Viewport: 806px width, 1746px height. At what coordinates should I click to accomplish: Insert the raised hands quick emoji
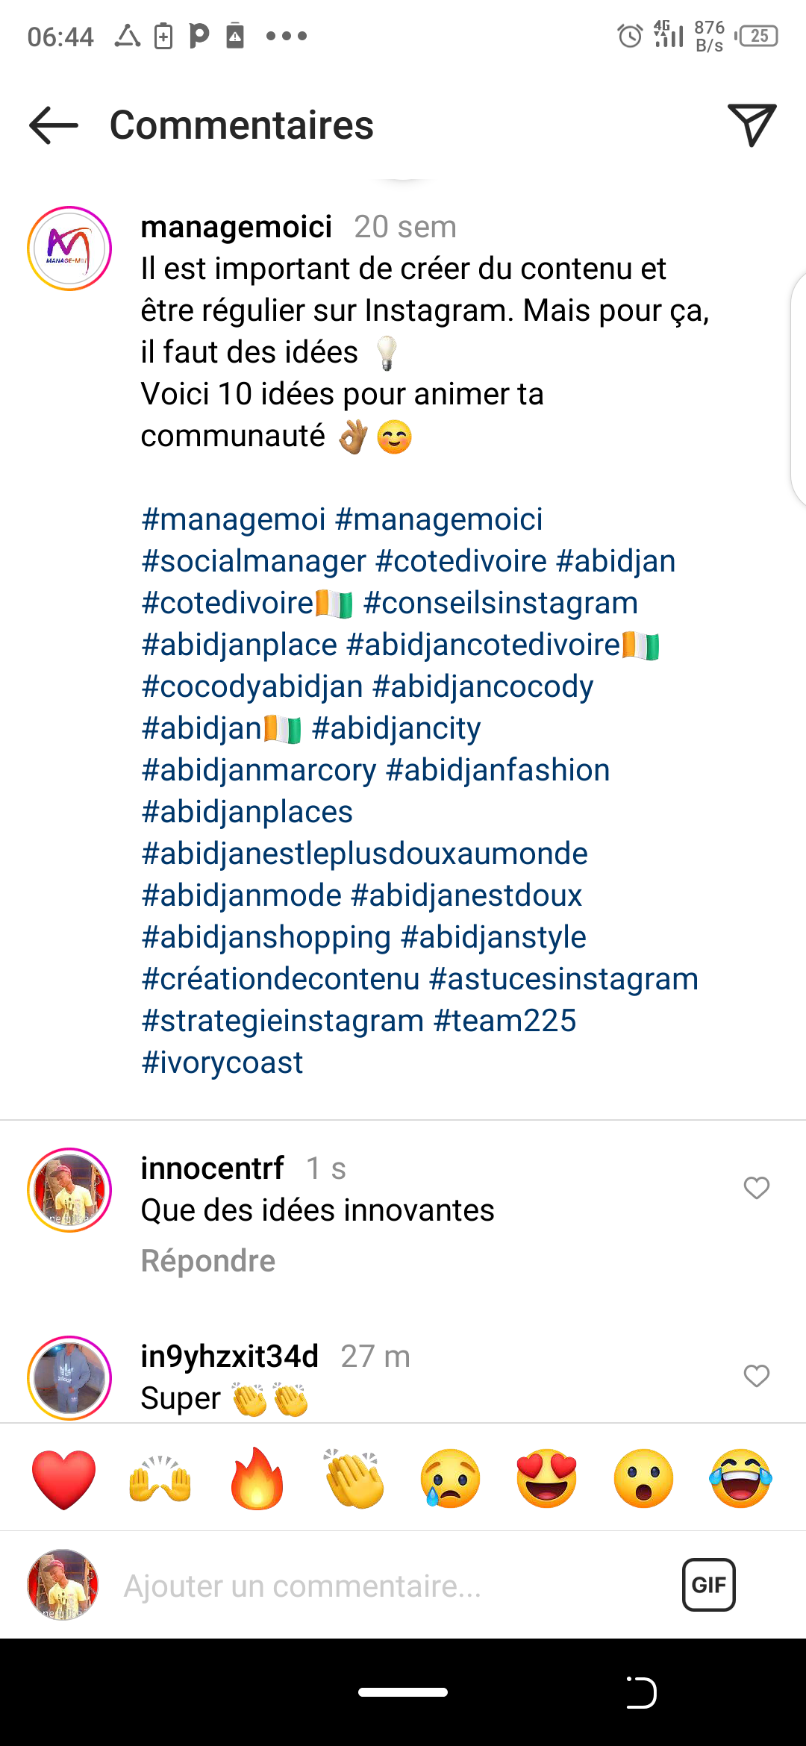click(x=160, y=1479)
